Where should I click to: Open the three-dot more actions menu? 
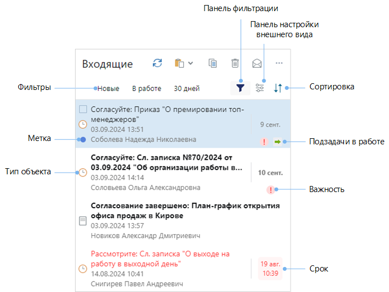click(280, 63)
